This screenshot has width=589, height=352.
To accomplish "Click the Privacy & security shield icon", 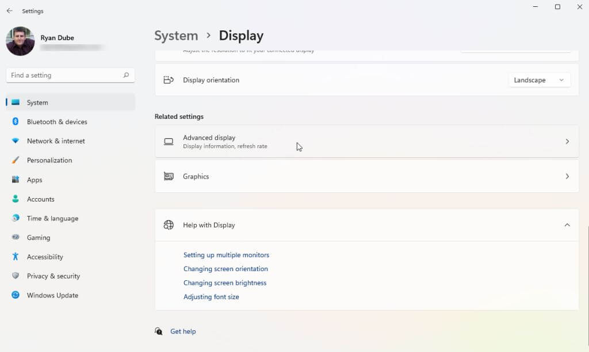I will click(16, 276).
